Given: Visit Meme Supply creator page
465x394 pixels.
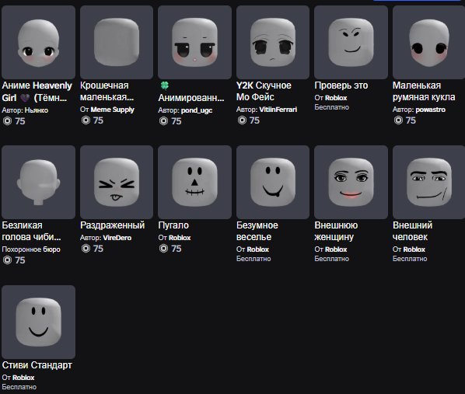Looking at the screenshot, I should coord(113,110).
